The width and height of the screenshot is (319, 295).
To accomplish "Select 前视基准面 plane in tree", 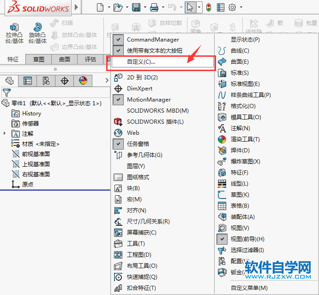I will click(x=31, y=154).
